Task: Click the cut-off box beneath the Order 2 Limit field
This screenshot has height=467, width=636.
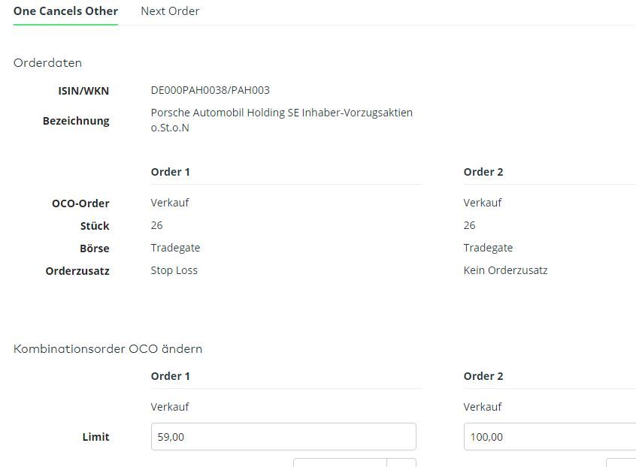Action: [621, 462]
